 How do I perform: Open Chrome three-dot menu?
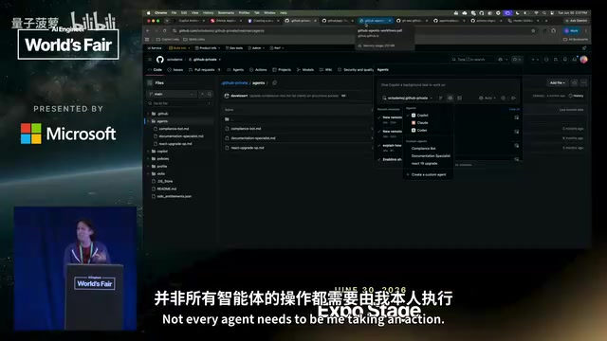click(586, 30)
